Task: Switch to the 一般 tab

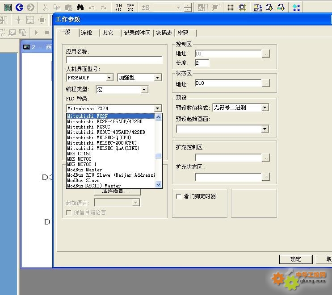Action: (x=65, y=32)
